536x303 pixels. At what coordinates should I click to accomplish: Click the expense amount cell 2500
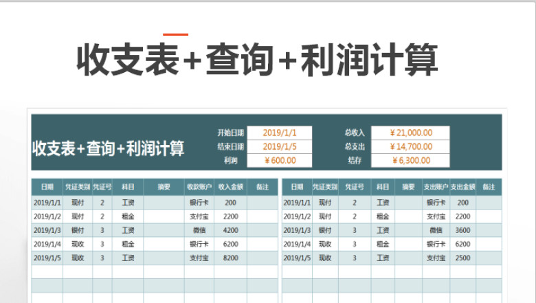click(463, 258)
